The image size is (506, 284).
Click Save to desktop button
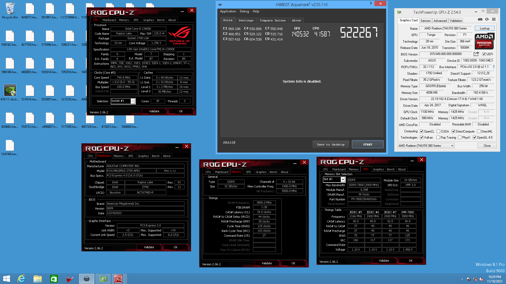(x=331, y=144)
